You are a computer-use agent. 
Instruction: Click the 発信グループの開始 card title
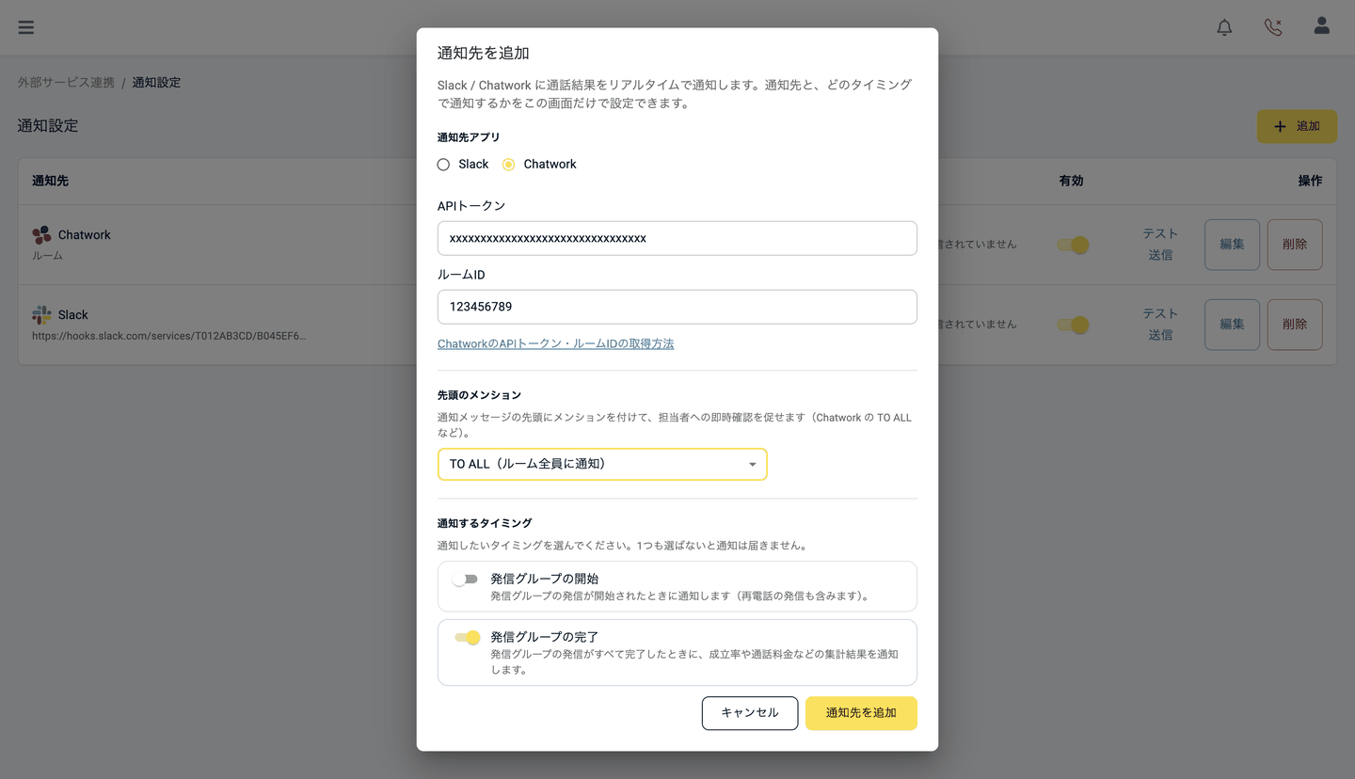click(x=545, y=579)
